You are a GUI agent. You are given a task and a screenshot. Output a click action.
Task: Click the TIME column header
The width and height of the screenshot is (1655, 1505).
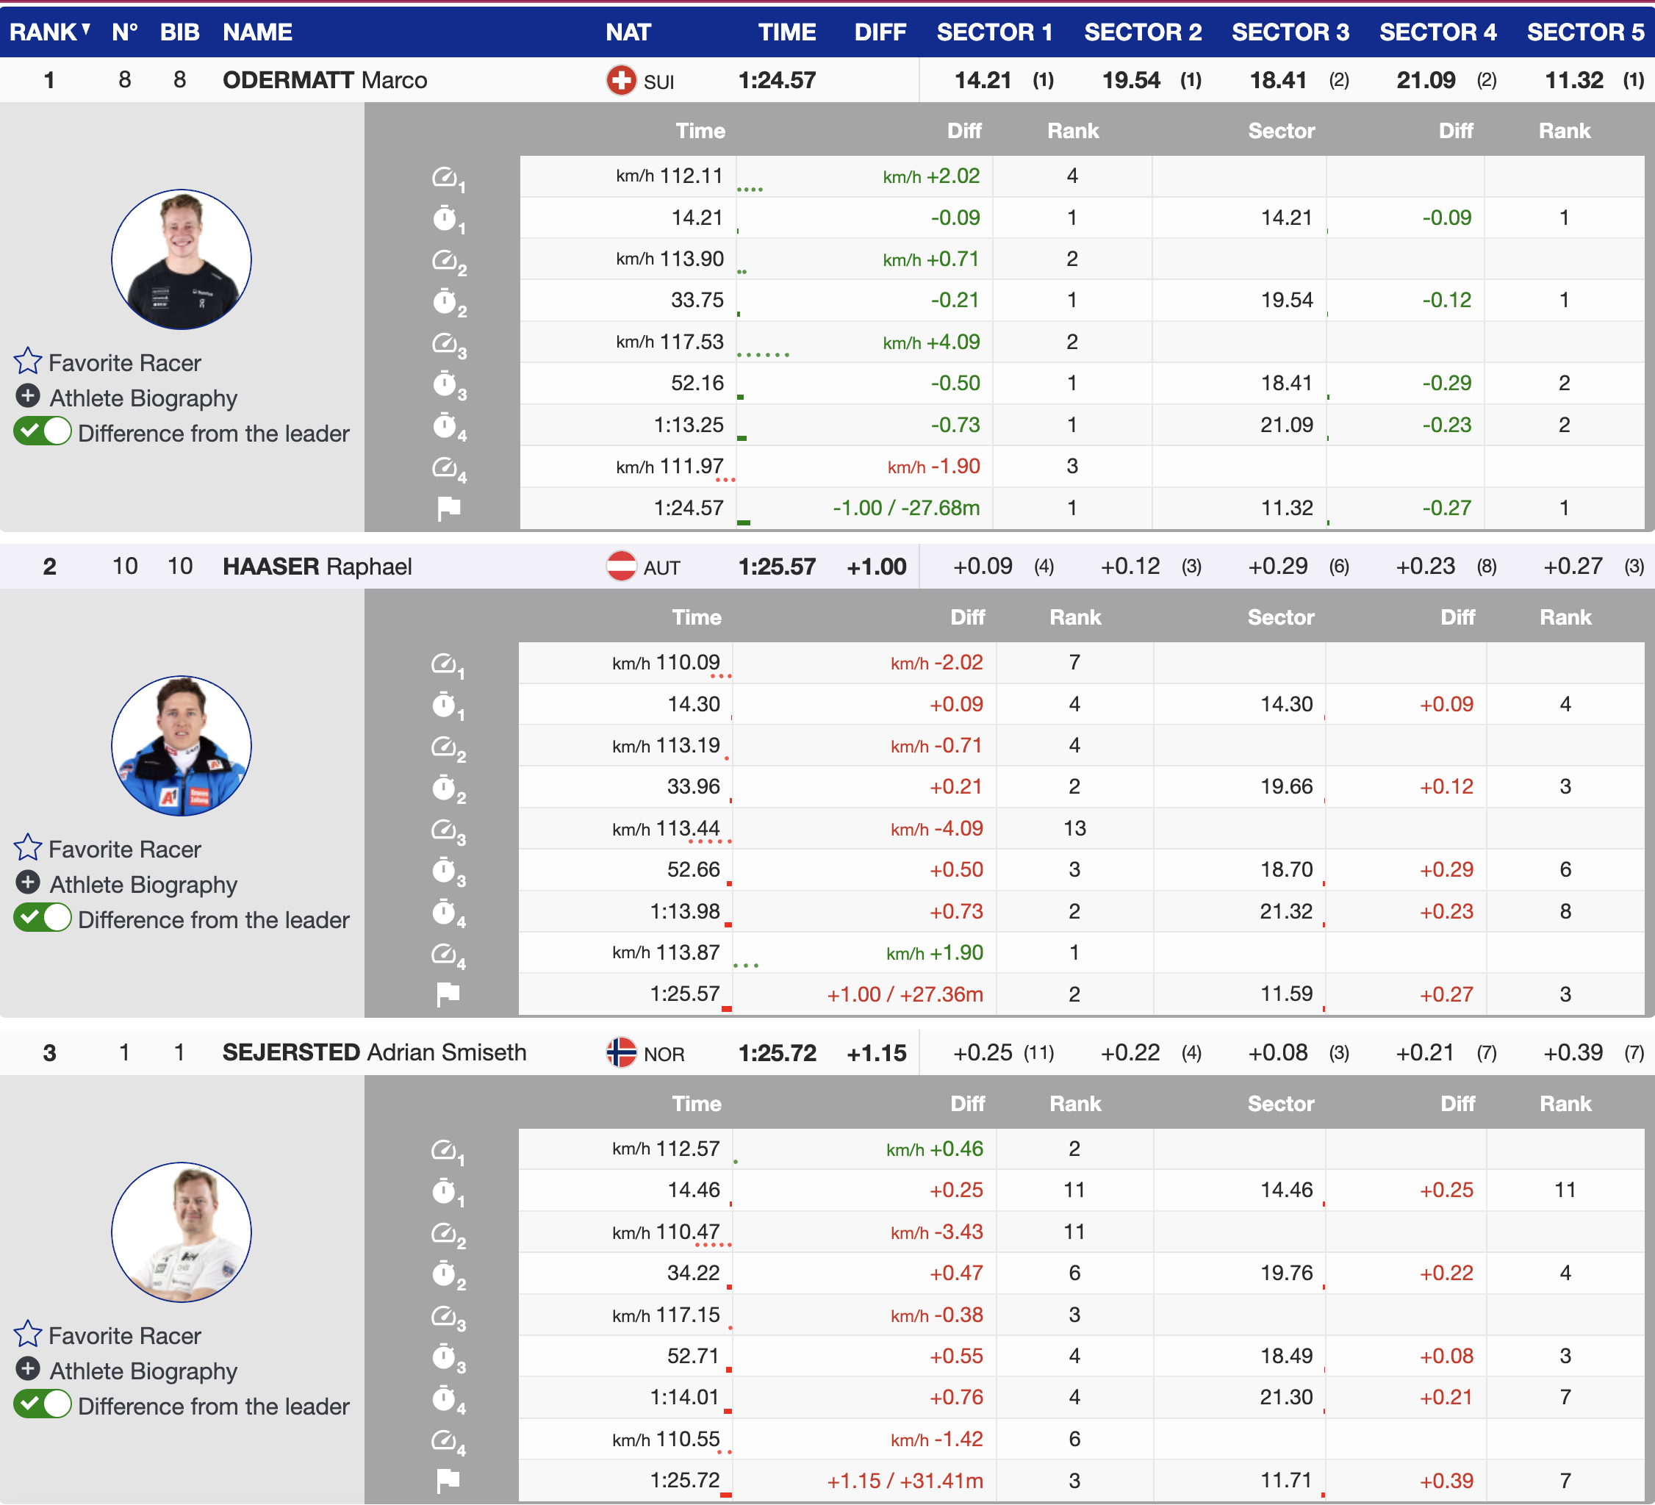786,32
